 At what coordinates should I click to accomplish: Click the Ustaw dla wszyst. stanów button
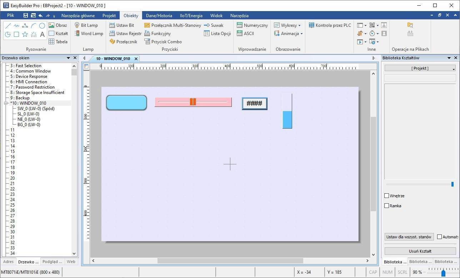tap(409, 237)
